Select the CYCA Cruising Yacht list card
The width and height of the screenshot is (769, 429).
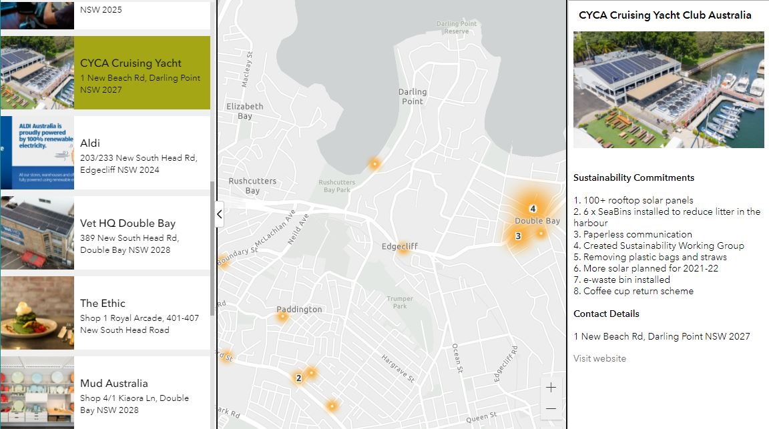coord(105,73)
